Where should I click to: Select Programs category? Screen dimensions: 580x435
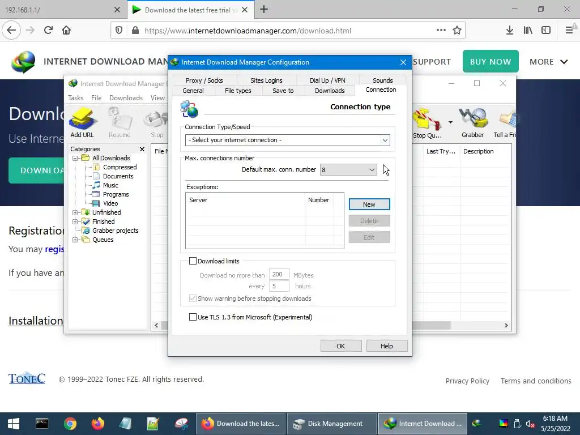tap(116, 194)
